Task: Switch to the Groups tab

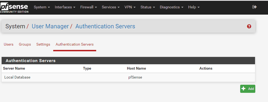Action: click(25, 45)
